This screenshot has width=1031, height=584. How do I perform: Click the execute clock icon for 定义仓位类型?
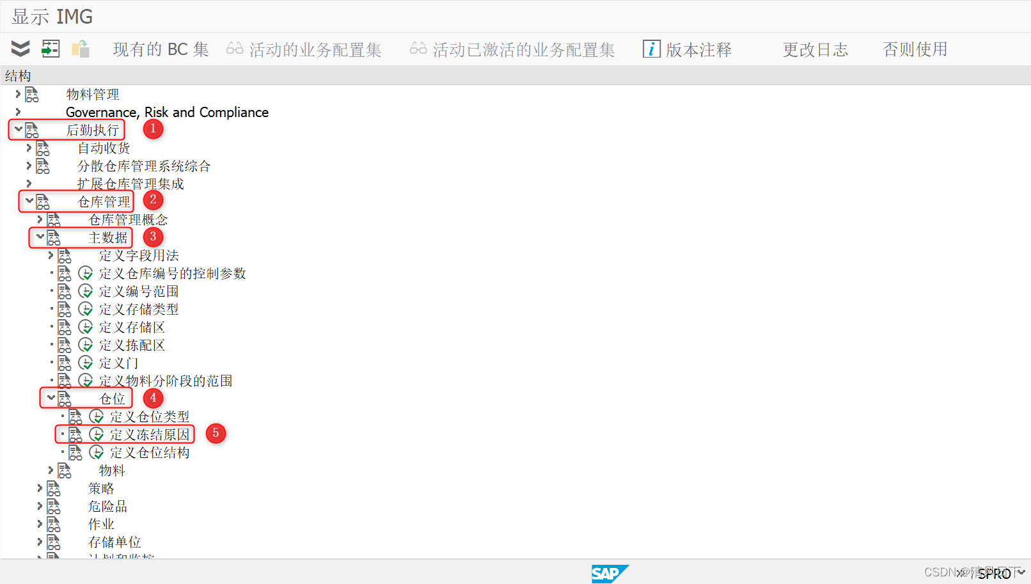coord(97,417)
